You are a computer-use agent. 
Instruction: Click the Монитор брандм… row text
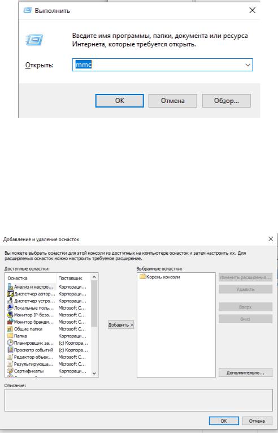pos(34,322)
